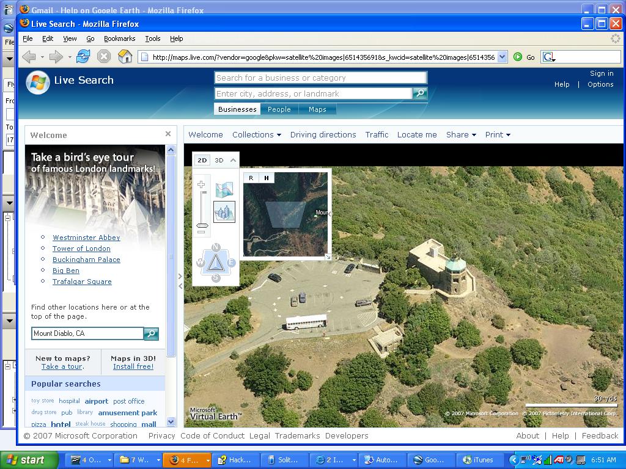Zoom out with the map minus icon
The height and width of the screenshot is (469, 626).
(201, 231)
